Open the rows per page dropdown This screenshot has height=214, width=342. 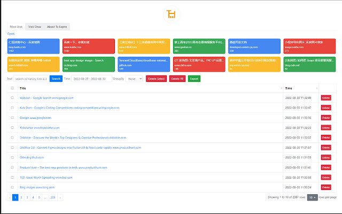tap(312, 197)
